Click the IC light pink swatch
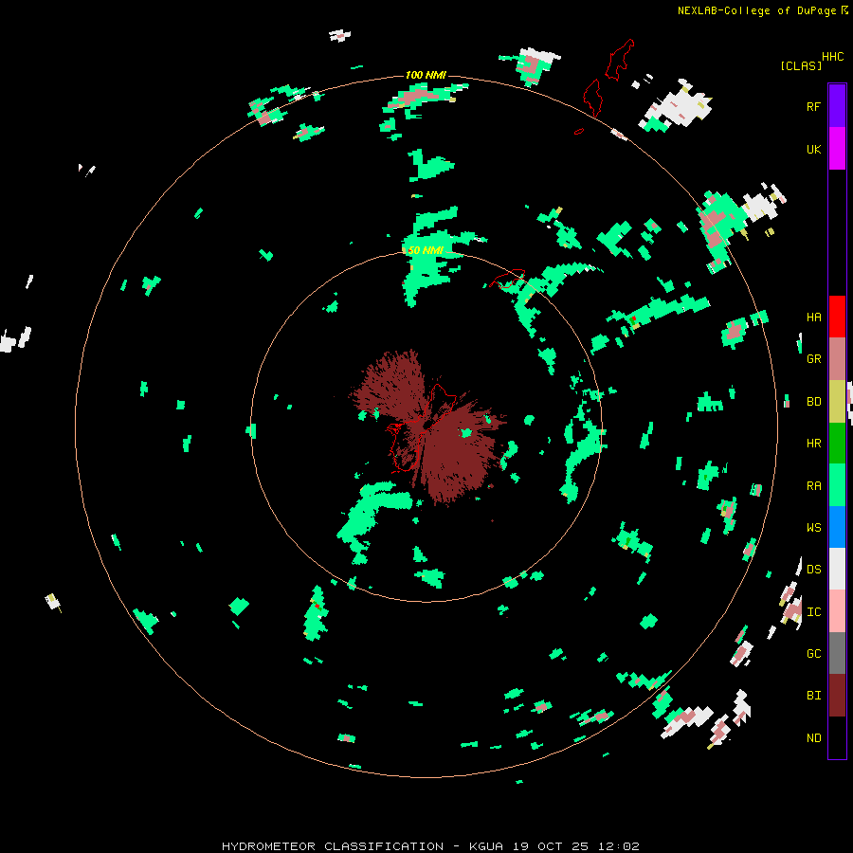 [x=837, y=611]
